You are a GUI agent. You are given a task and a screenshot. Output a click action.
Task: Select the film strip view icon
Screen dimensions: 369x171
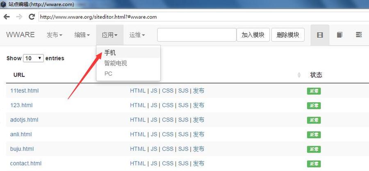320,35
